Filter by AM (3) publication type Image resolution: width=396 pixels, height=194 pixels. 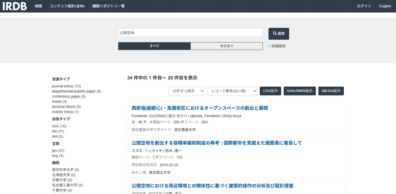(57, 136)
